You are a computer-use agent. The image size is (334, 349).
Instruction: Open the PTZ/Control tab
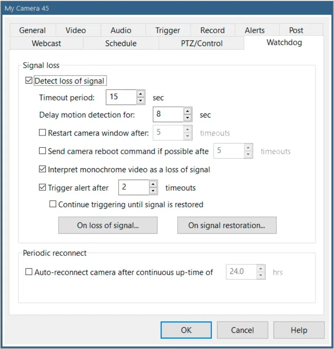201,43
